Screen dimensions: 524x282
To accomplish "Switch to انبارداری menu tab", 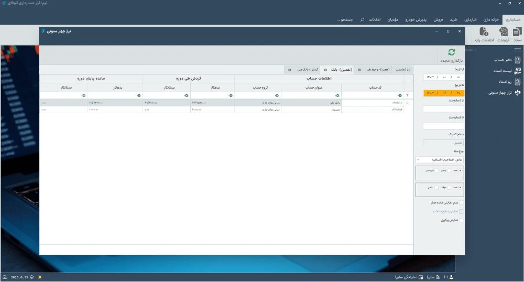I will coord(470,20).
